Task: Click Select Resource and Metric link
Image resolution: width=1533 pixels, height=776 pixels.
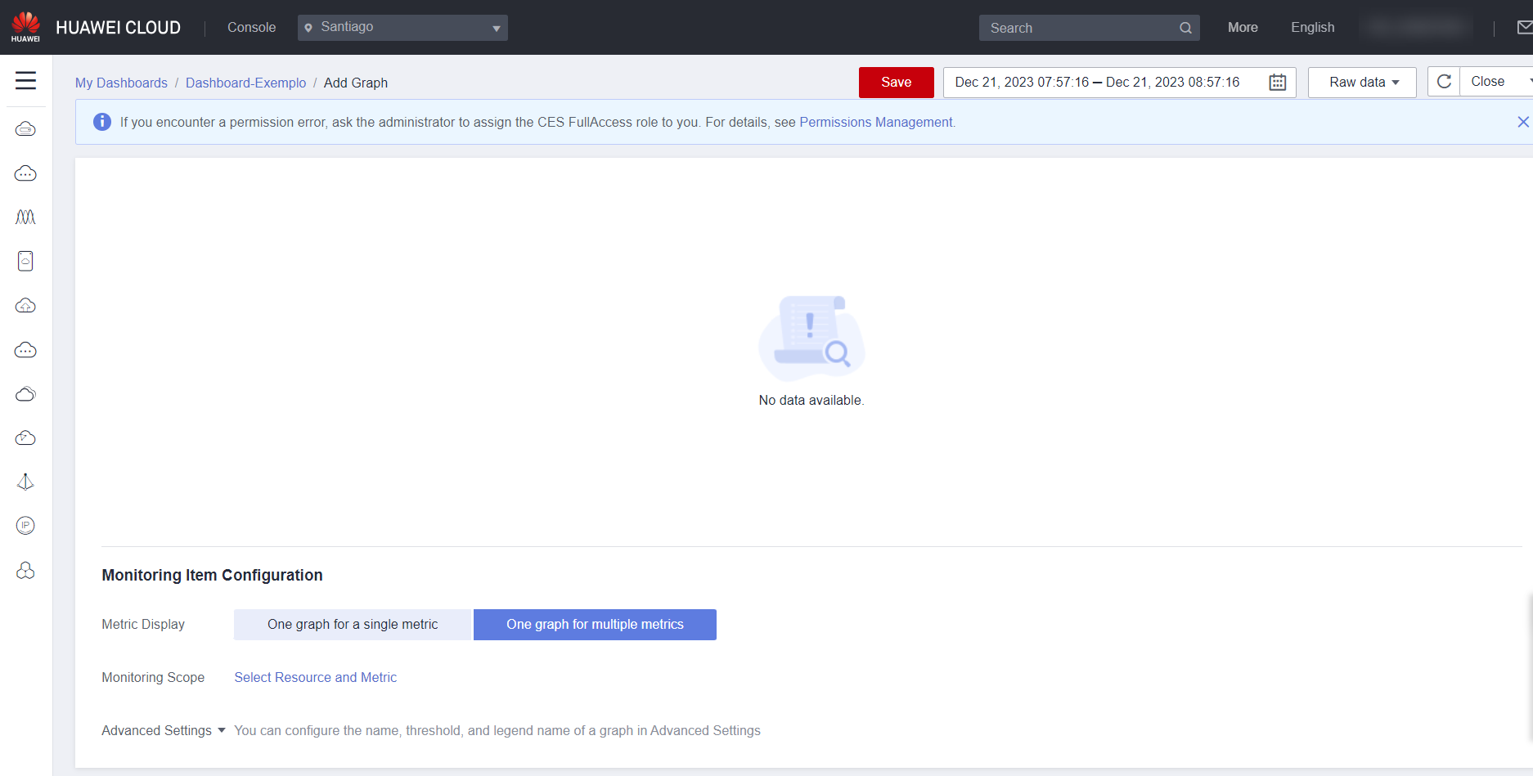Action: tap(315, 678)
